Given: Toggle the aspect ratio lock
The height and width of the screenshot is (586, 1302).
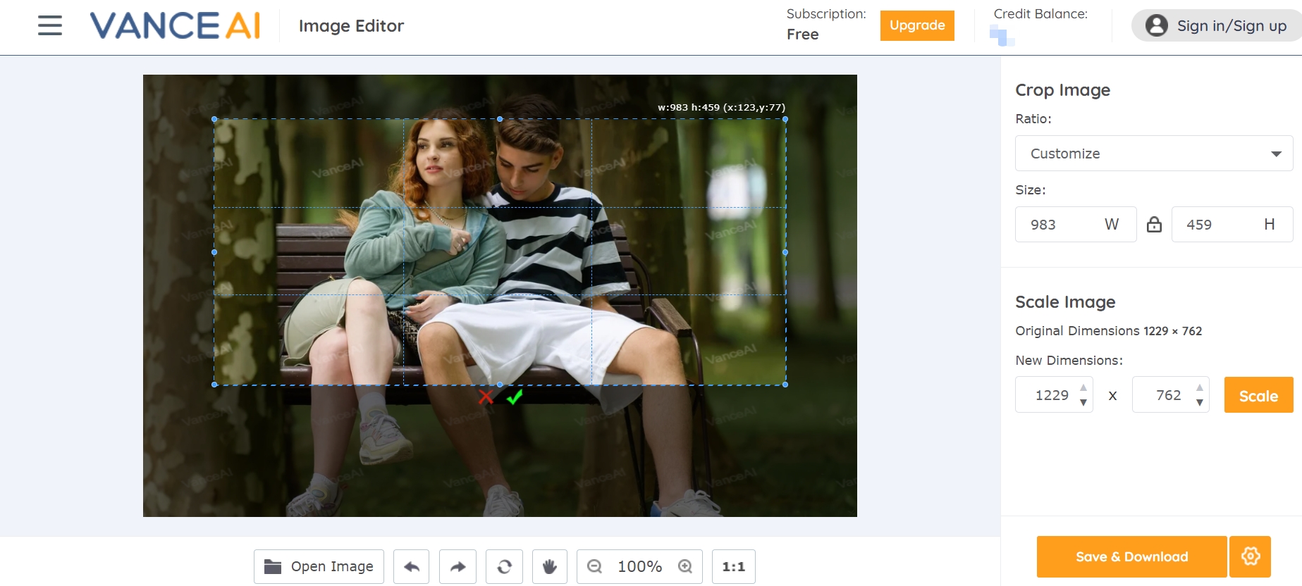Looking at the screenshot, I should (1154, 225).
